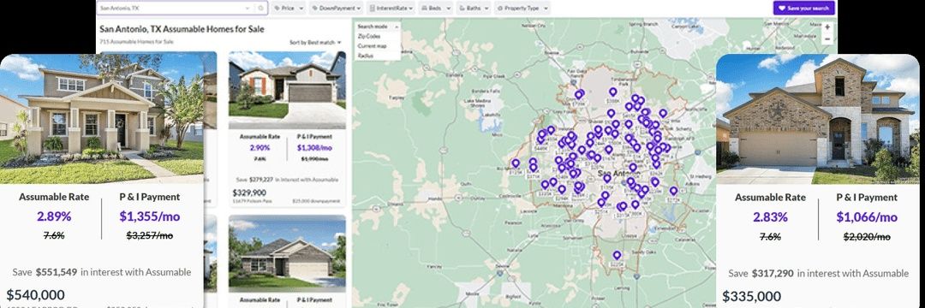This screenshot has width=925, height=308.
Task: Click the map pin labeled $388K
Action: tap(613, 92)
